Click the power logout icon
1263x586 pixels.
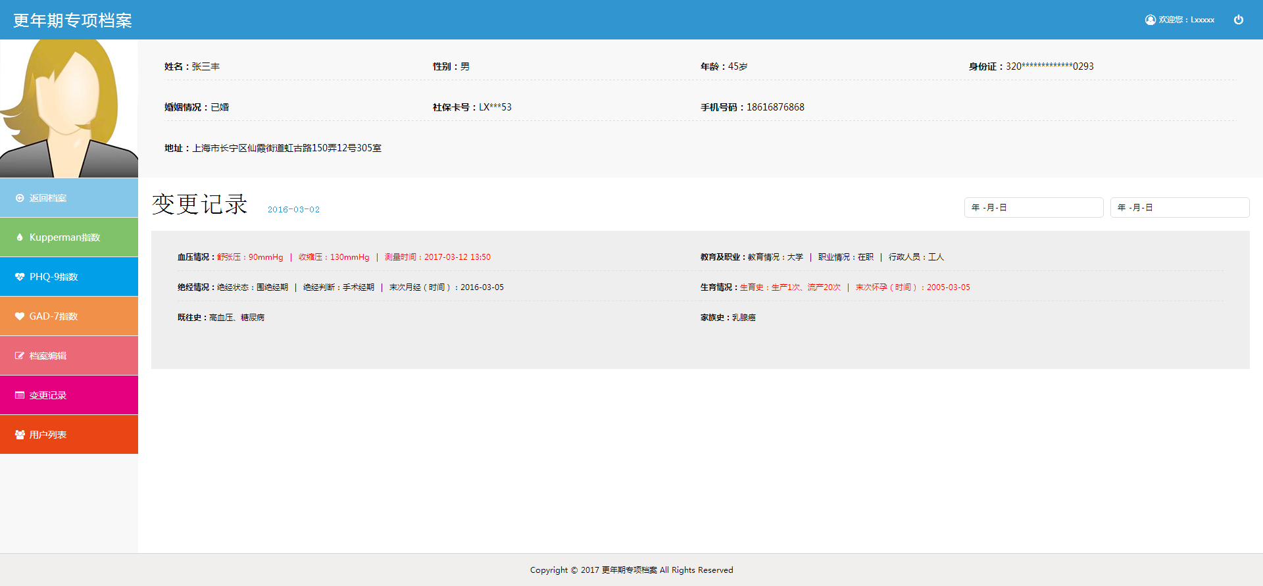1238,20
